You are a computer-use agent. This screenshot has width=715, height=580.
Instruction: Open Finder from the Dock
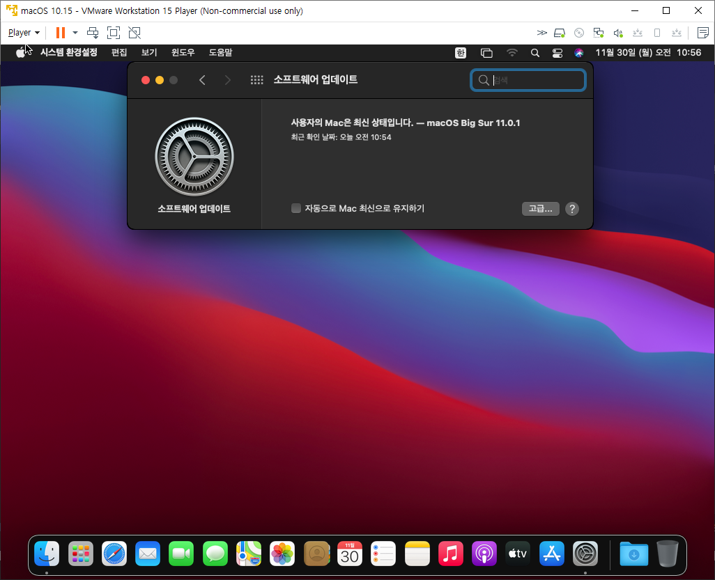(x=47, y=554)
